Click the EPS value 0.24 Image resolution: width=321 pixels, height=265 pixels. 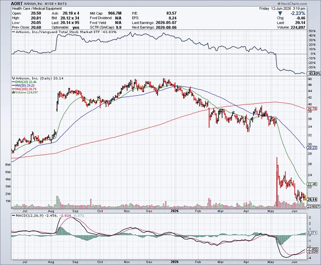coord(173,18)
